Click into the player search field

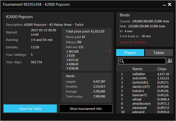(x=142, y=61)
